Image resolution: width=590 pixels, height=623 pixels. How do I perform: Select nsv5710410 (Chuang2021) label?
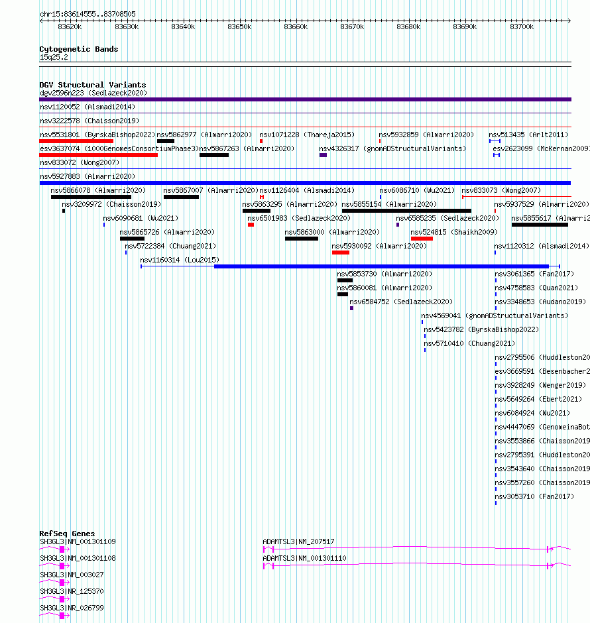pyautogui.click(x=469, y=343)
